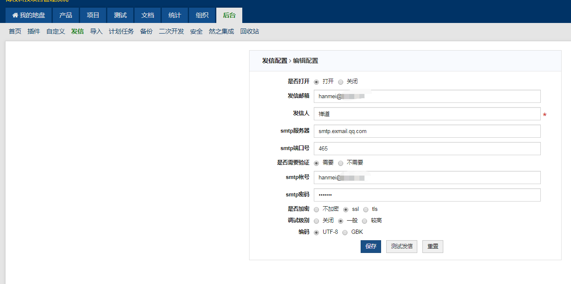This screenshot has height=284, width=571.
Task: Set 调试级别 to 较高
Action: point(364,221)
